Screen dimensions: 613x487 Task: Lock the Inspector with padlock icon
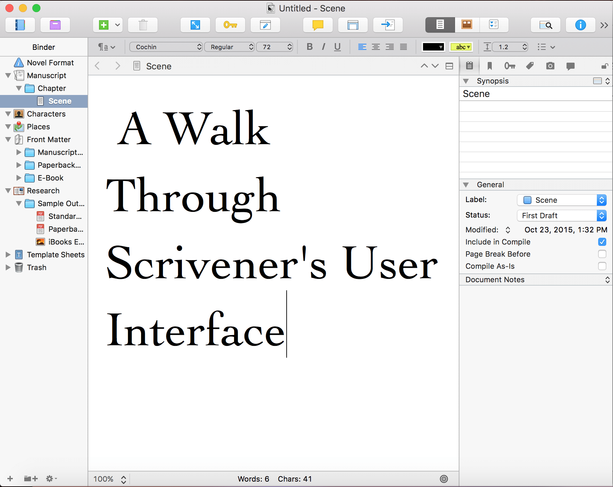[605, 66]
